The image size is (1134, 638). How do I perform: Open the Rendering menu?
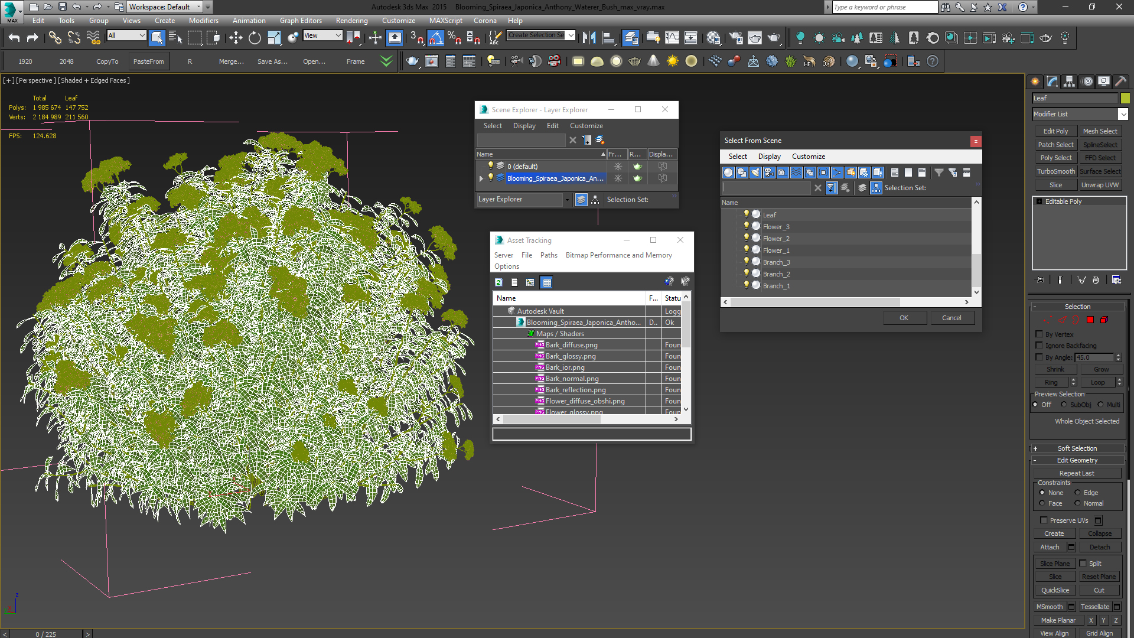click(x=351, y=21)
